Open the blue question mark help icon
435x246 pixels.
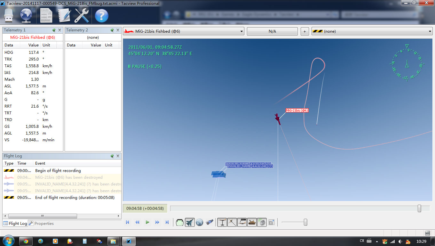(x=102, y=16)
